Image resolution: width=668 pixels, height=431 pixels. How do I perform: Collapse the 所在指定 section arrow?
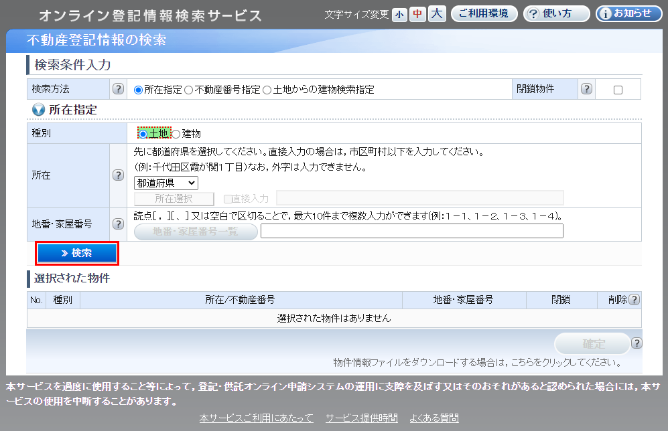coord(38,110)
